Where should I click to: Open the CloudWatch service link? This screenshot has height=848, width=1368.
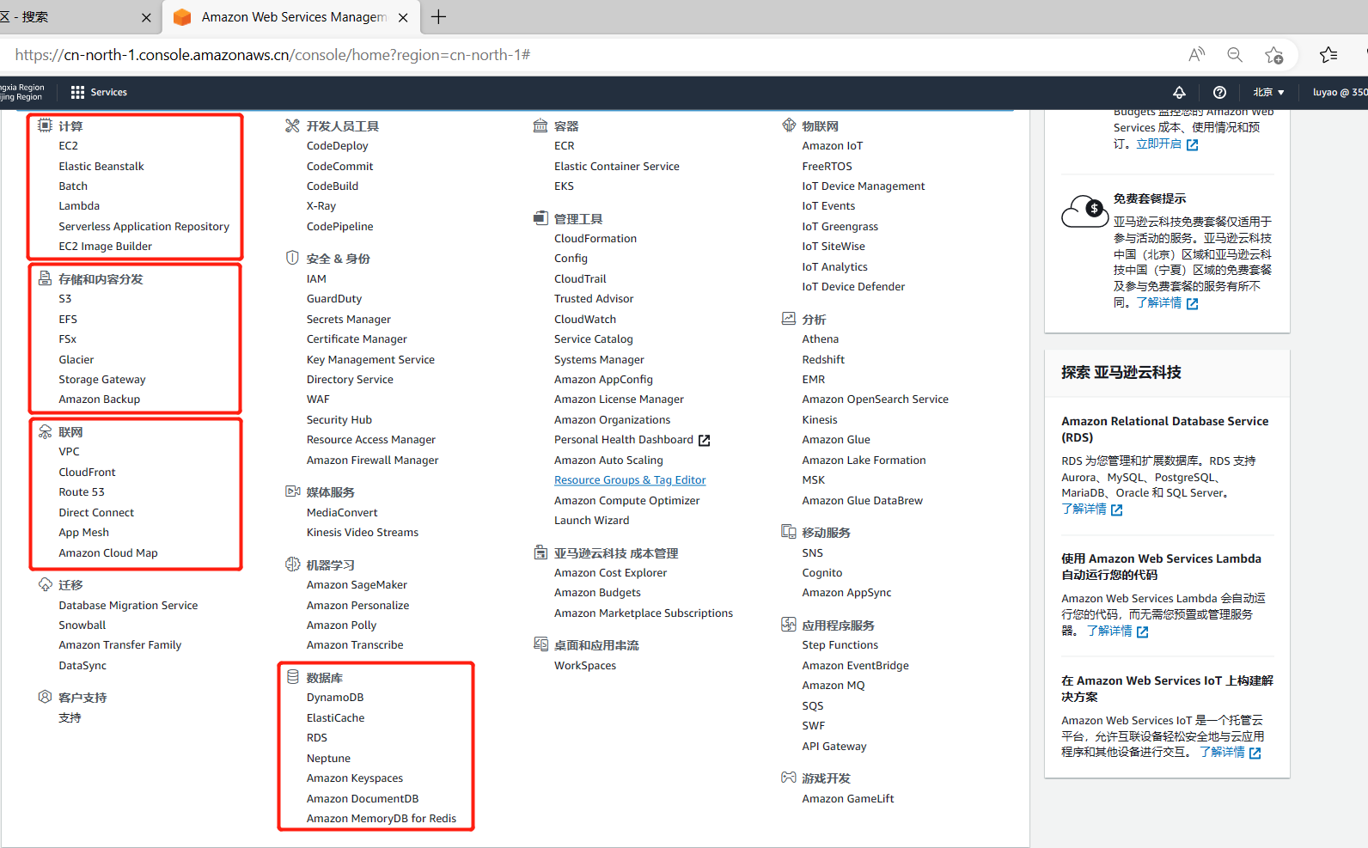pos(585,320)
